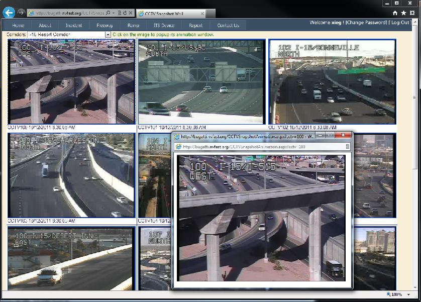Image resolution: width=421 pixels, height=302 pixels.
Task: Open camera 100 I-15/I-515 West thumbnail
Action: pyautogui.click(x=71, y=81)
